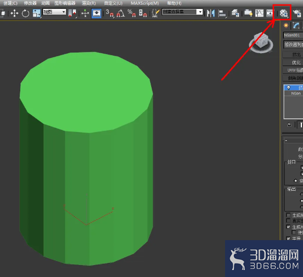Click the Use Pivot Point Center icon
Image resolution: width=303 pixels, height=277 pixels.
point(72,14)
